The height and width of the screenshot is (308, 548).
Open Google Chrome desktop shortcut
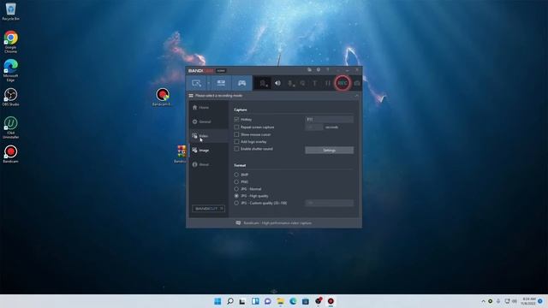pyautogui.click(x=11, y=42)
